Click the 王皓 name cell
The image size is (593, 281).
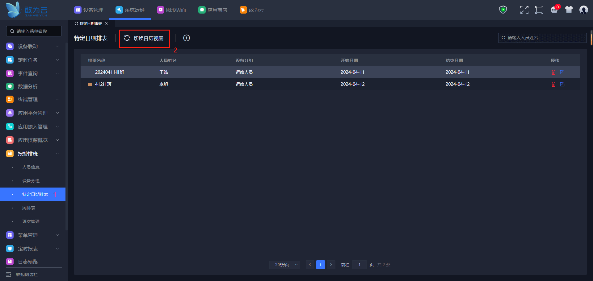tap(164, 72)
